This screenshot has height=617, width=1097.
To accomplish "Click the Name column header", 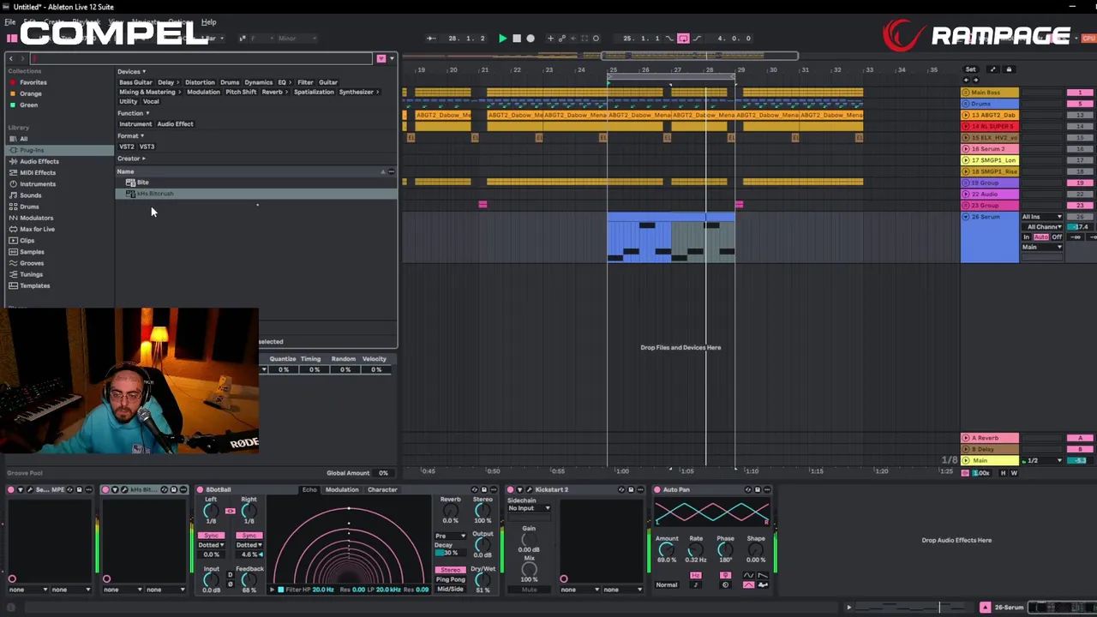I will tap(126, 171).
